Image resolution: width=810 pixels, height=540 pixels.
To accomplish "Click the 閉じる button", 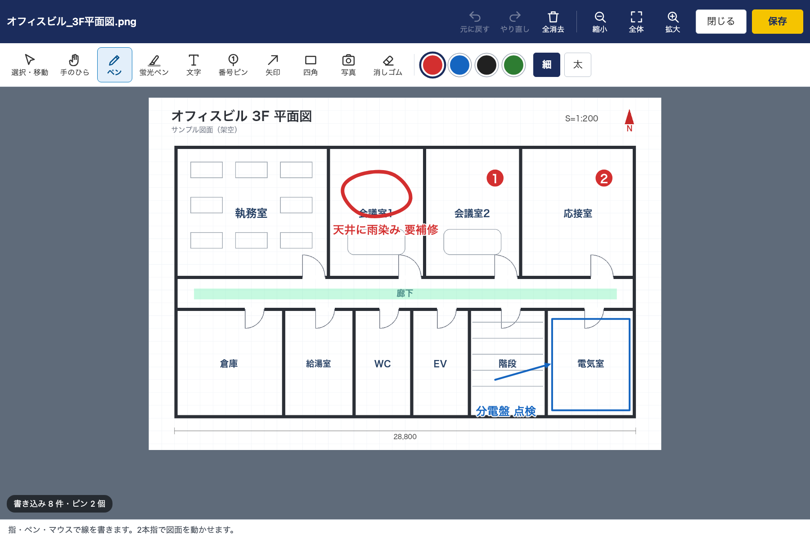I will [x=721, y=22].
